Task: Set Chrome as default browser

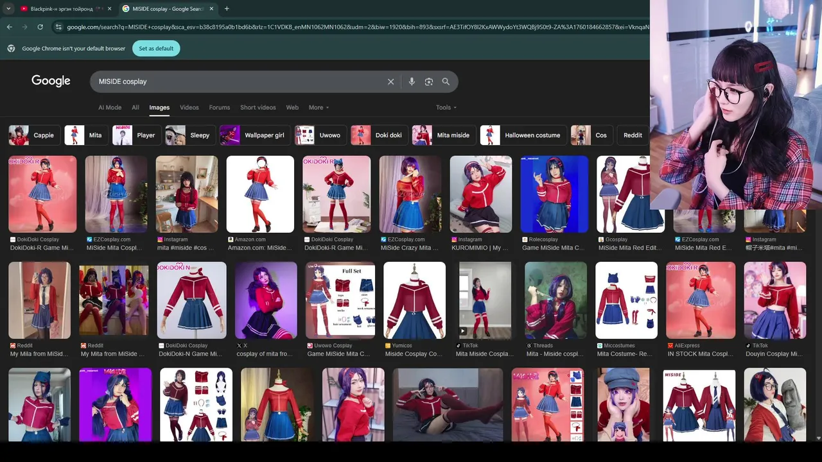Action: pos(156,48)
